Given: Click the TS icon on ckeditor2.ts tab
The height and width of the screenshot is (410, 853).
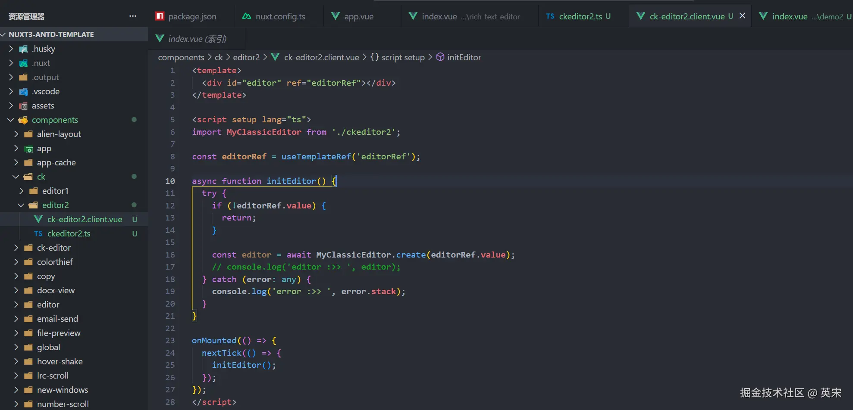Looking at the screenshot, I should (x=550, y=16).
